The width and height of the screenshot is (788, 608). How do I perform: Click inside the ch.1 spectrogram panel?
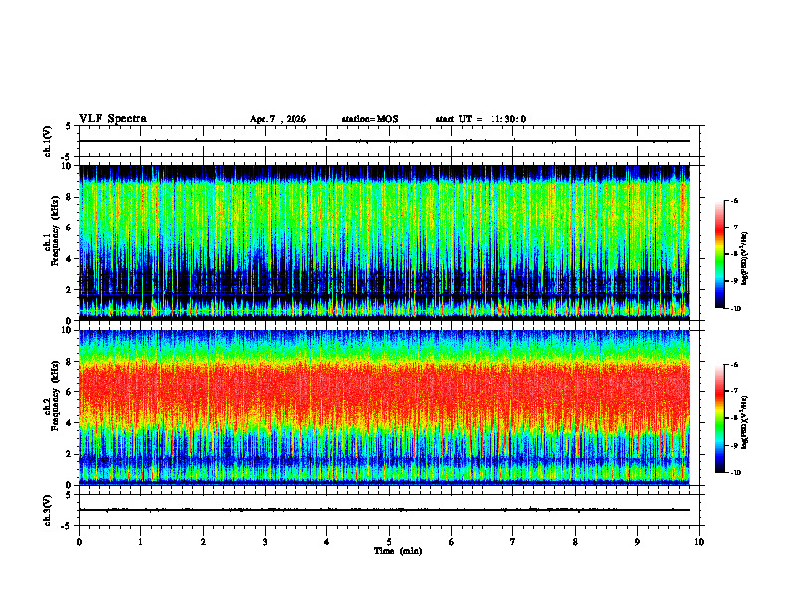tap(384, 242)
